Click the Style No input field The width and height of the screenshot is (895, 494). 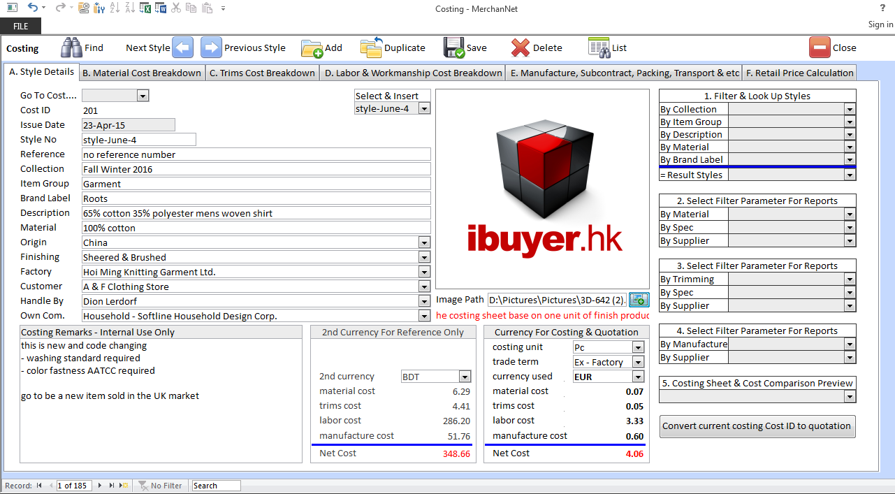139,140
